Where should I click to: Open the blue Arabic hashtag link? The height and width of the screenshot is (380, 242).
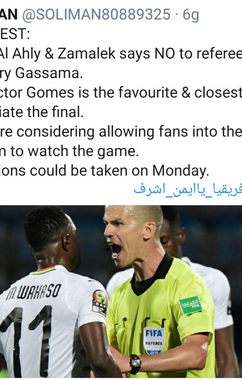(188, 189)
